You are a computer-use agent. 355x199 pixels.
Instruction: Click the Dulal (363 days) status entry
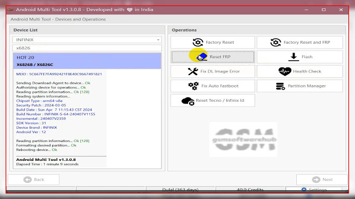(x=180, y=190)
